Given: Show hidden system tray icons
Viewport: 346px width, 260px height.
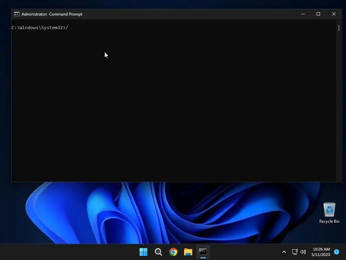Looking at the screenshot, I should [284, 252].
